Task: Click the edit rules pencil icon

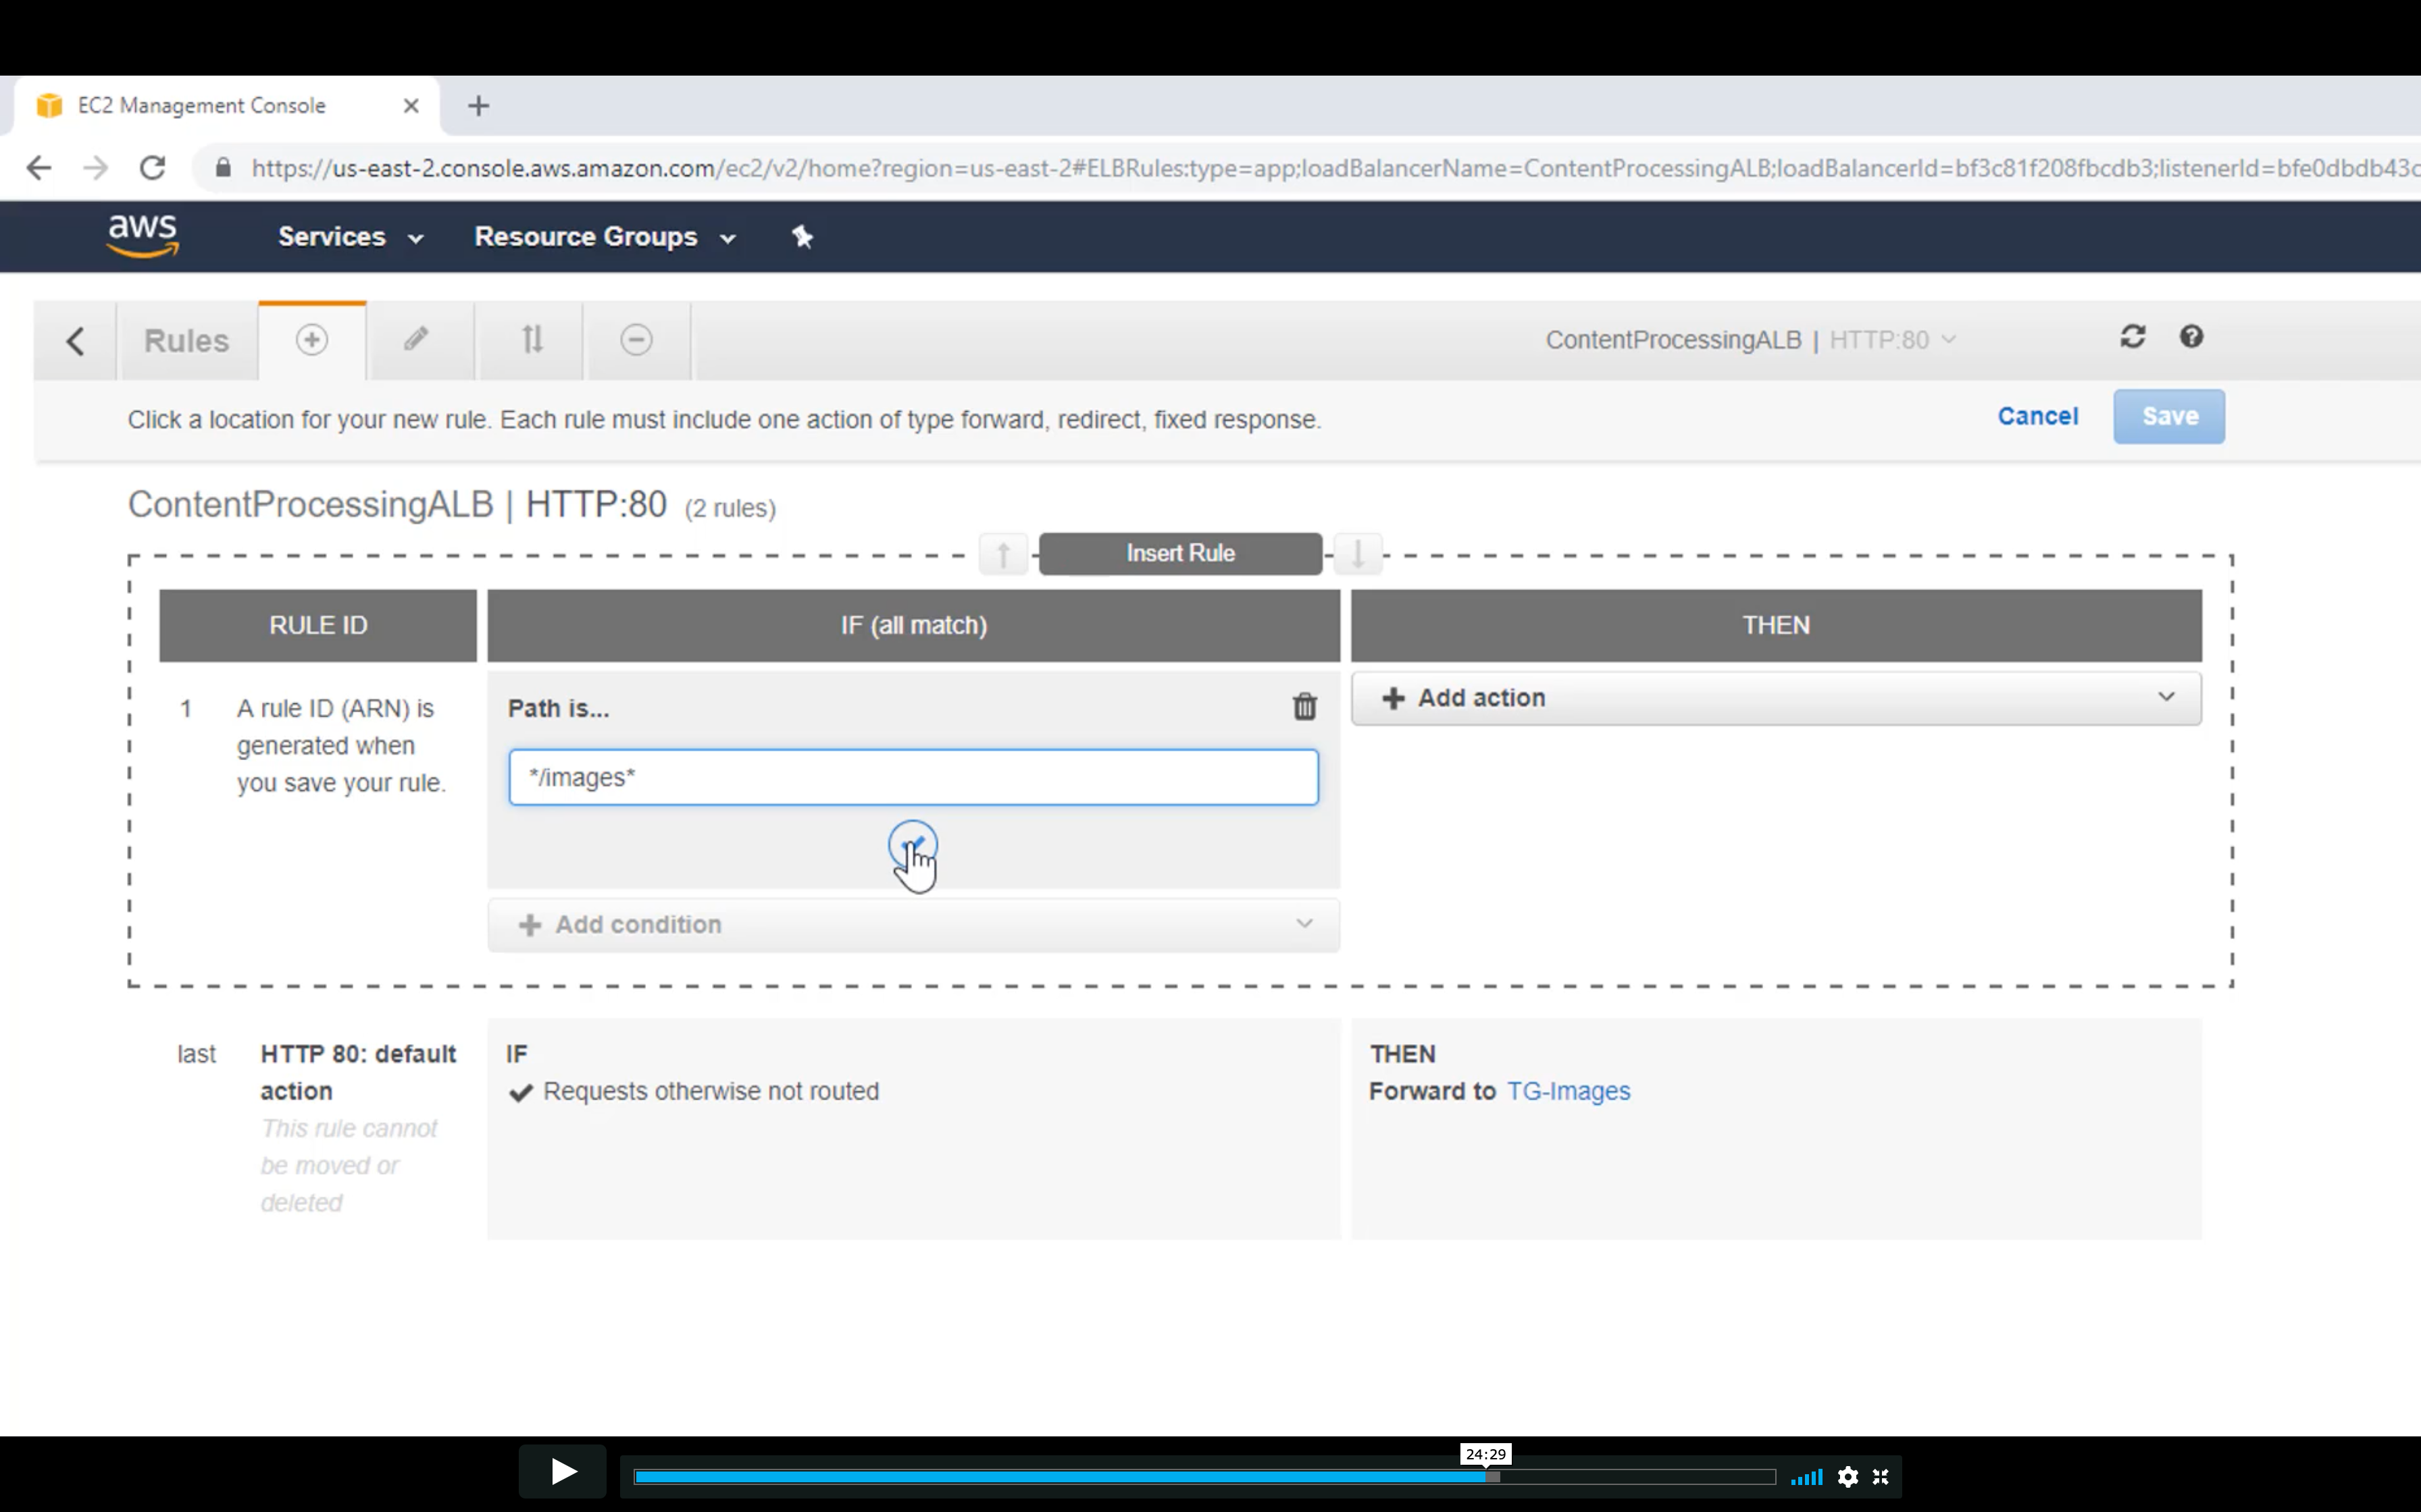Action: (x=416, y=340)
